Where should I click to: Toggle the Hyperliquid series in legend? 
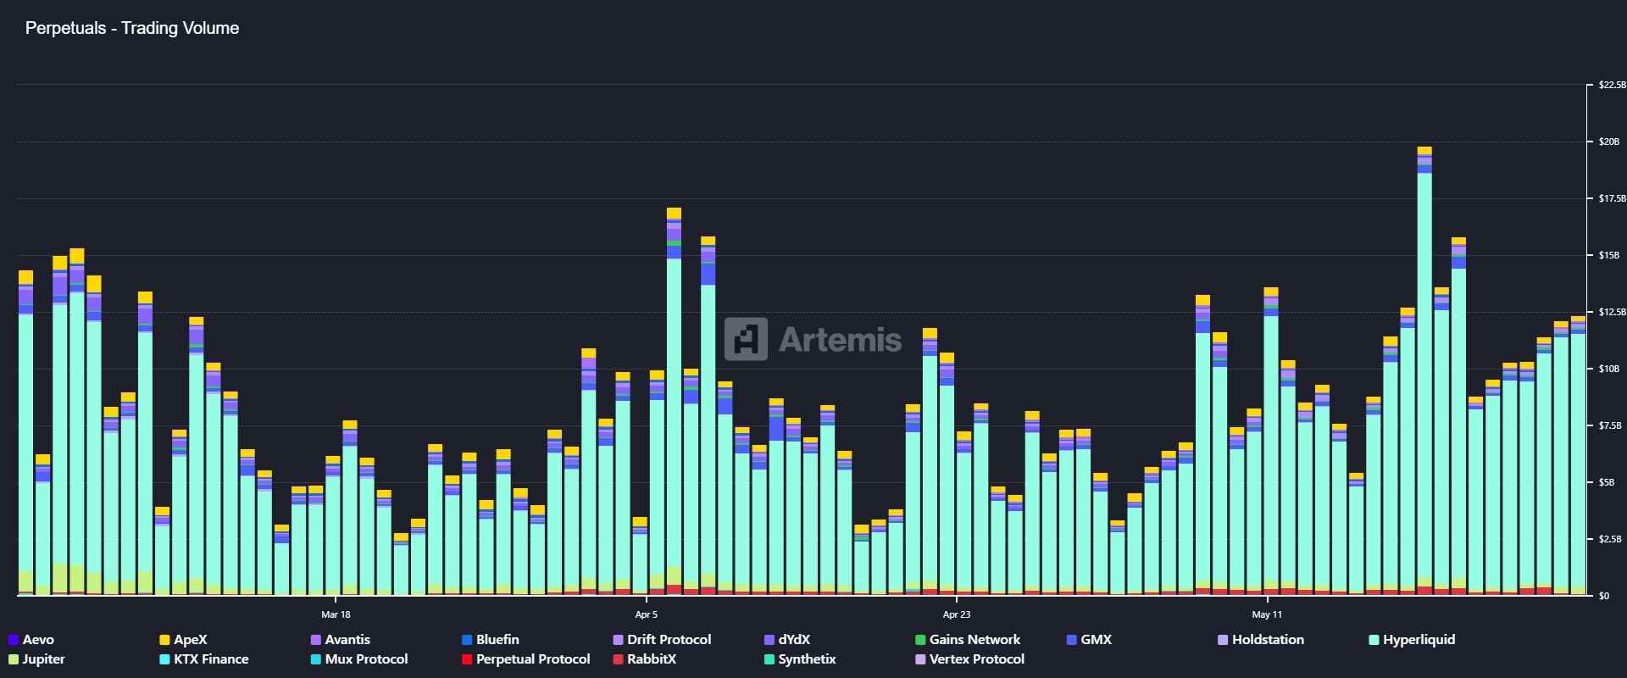[x=1419, y=640]
